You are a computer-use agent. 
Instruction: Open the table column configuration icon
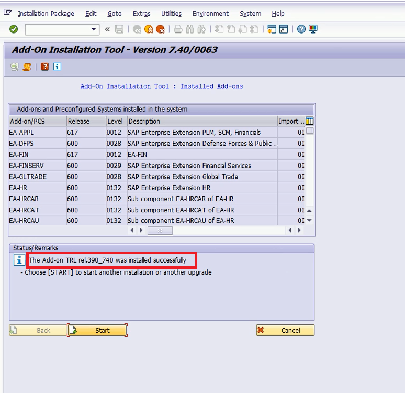pos(309,121)
